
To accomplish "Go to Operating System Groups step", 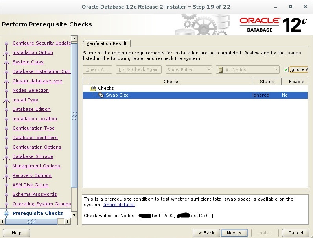I will click(x=42, y=204).
